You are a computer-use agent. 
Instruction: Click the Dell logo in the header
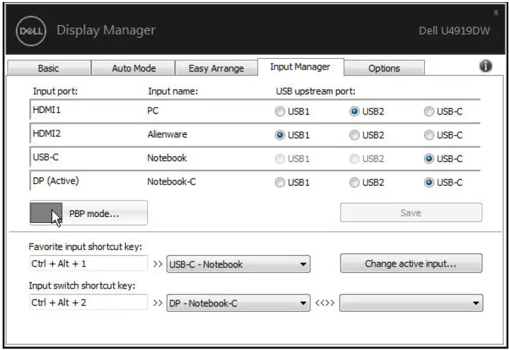31,31
